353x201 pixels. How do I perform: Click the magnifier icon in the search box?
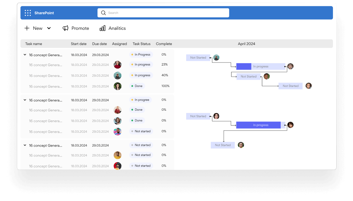(x=103, y=13)
